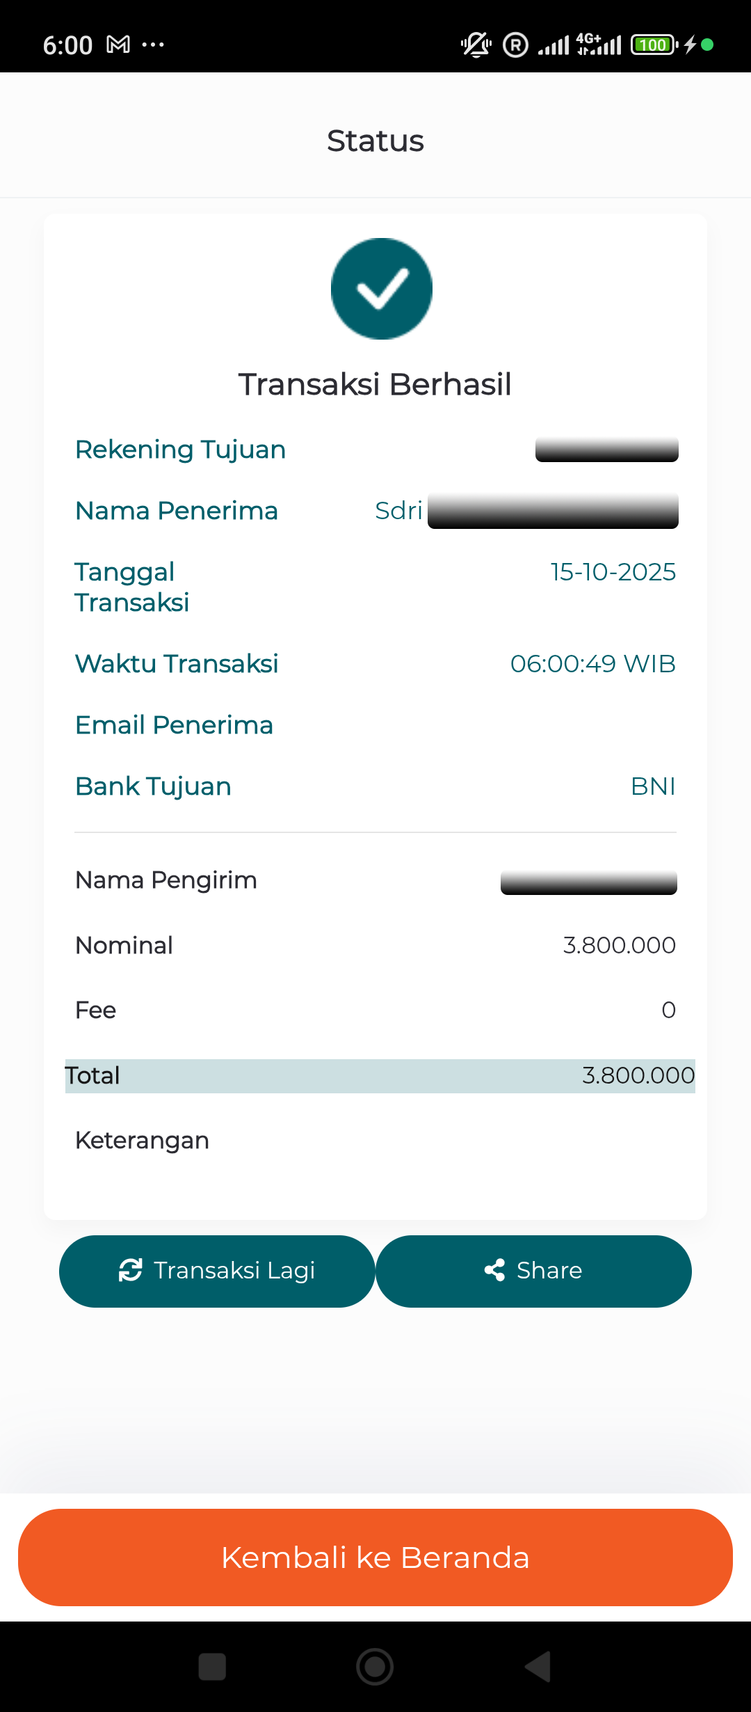Image resolution: width=751 pixels, height=1712 pixels.
Task: Tap the highlighted Total row
Action: pos(380,1076)
